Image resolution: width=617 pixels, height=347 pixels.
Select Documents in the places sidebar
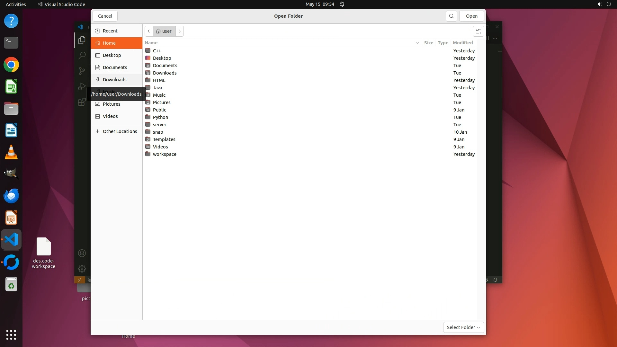[x=115, y=67]
